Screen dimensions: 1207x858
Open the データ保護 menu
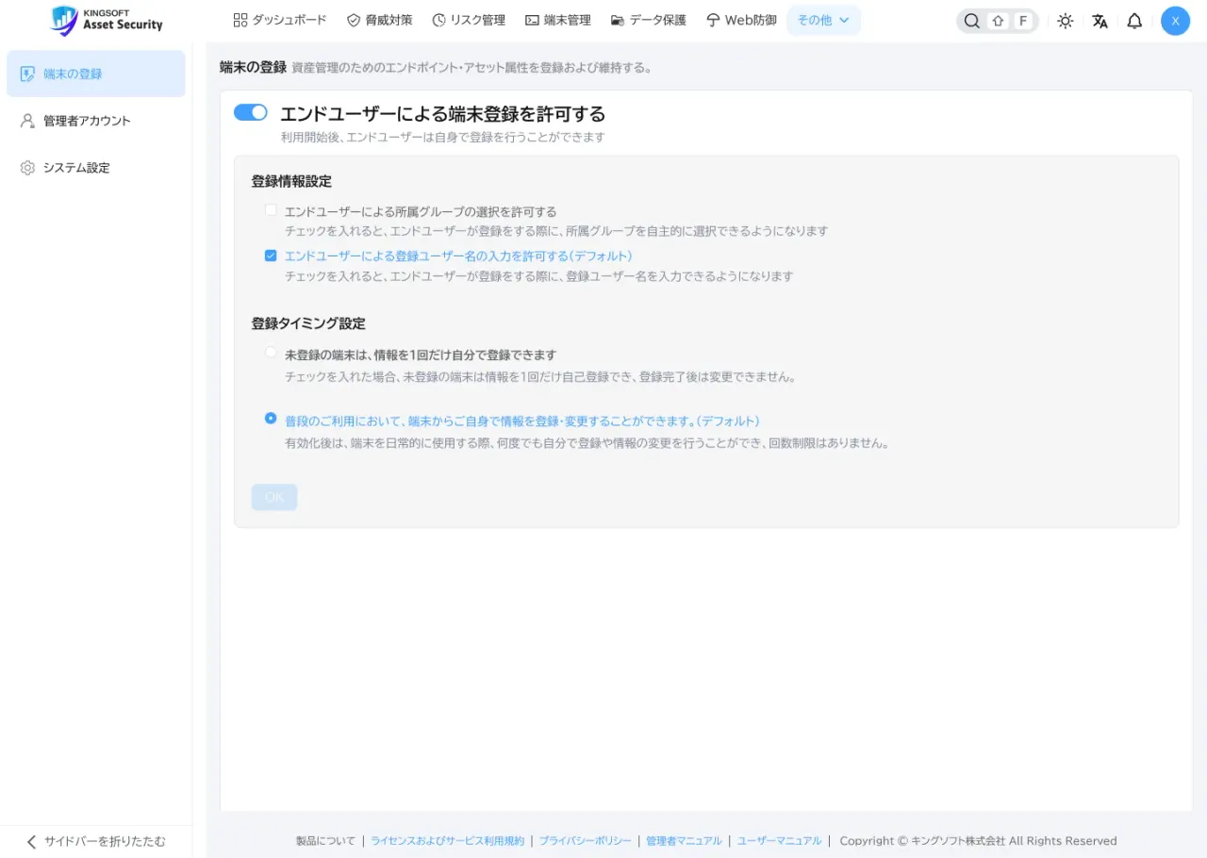649,20
